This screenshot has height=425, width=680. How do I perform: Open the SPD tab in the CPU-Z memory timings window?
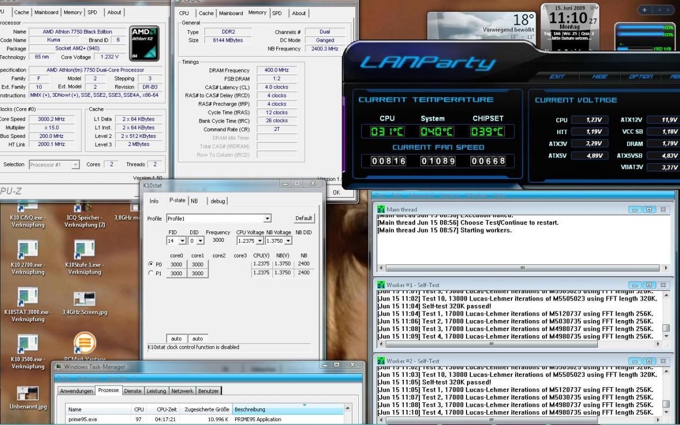coord(277,13)
